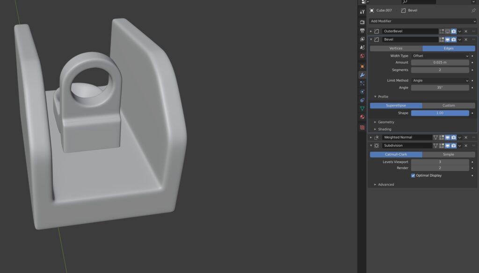Disable render visibility for the Subdivision modifier

(454, 145)
